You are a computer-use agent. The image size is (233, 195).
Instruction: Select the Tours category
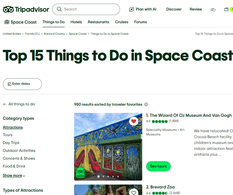(8, 135)
